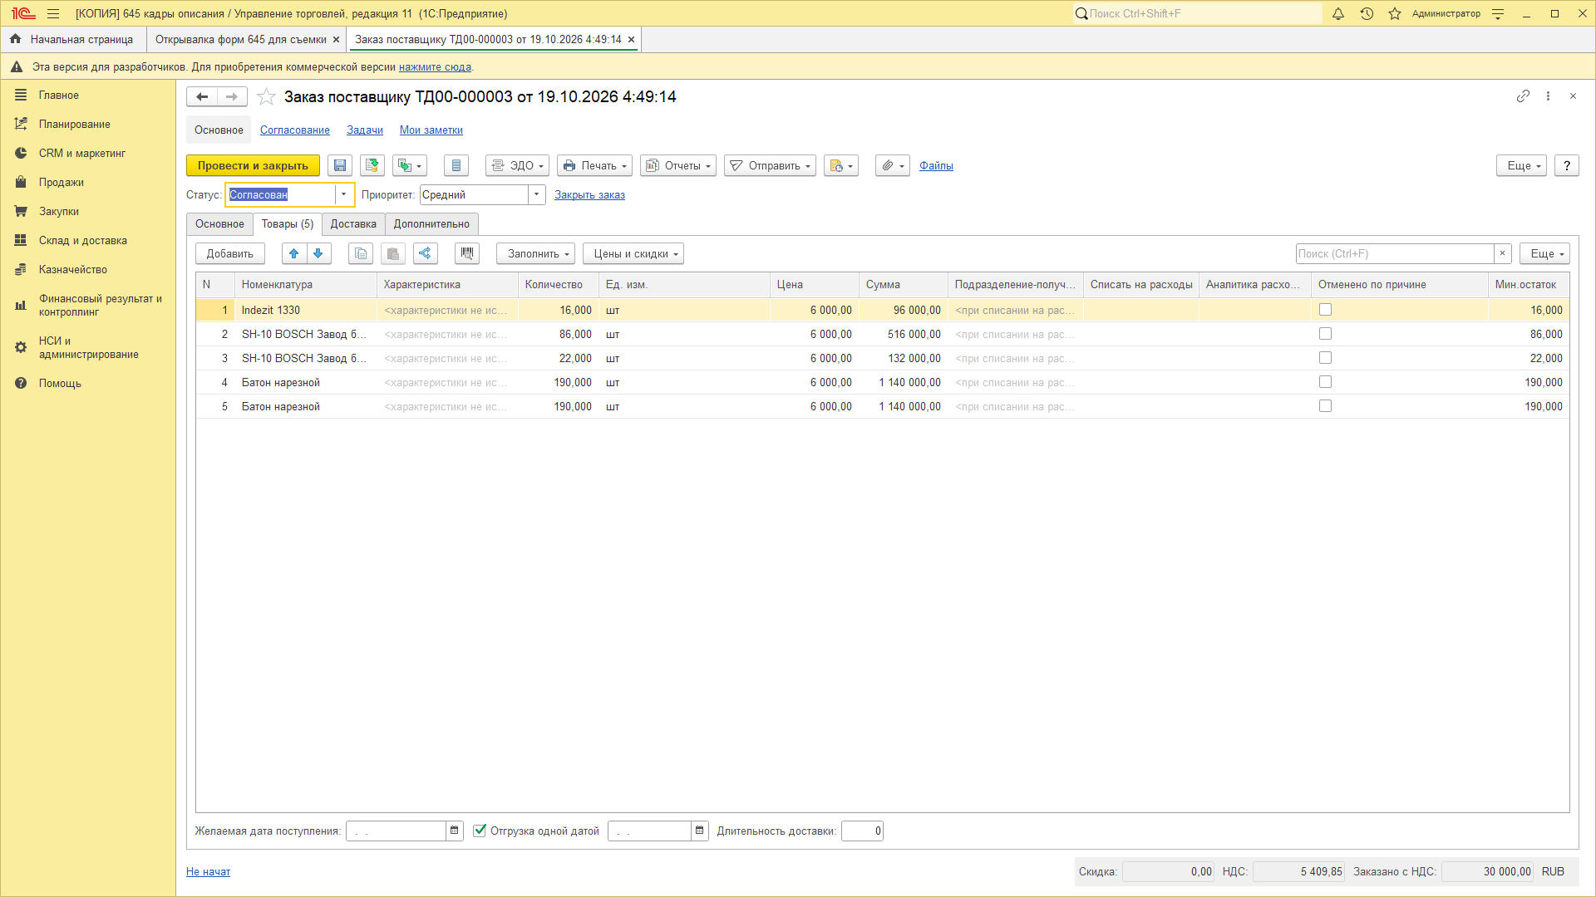The width and height of the screenshot is (1596, 897).
Task: Open the Отчеты dropdown menu
Action: coord(678,166)
